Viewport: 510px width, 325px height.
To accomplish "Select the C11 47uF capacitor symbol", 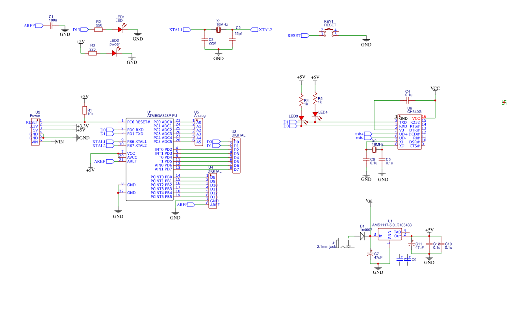I will point(412,244).
